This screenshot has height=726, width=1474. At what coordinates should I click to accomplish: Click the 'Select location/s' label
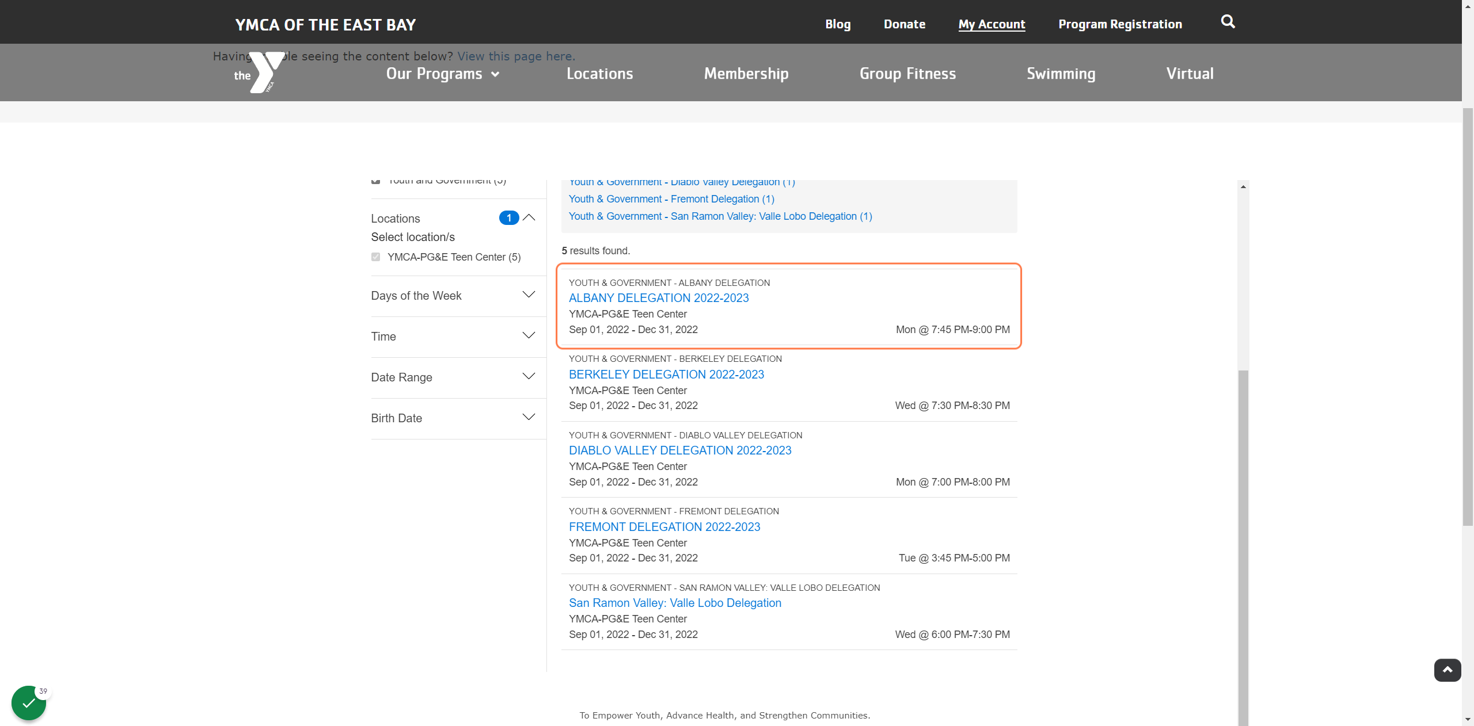[413, 237]
